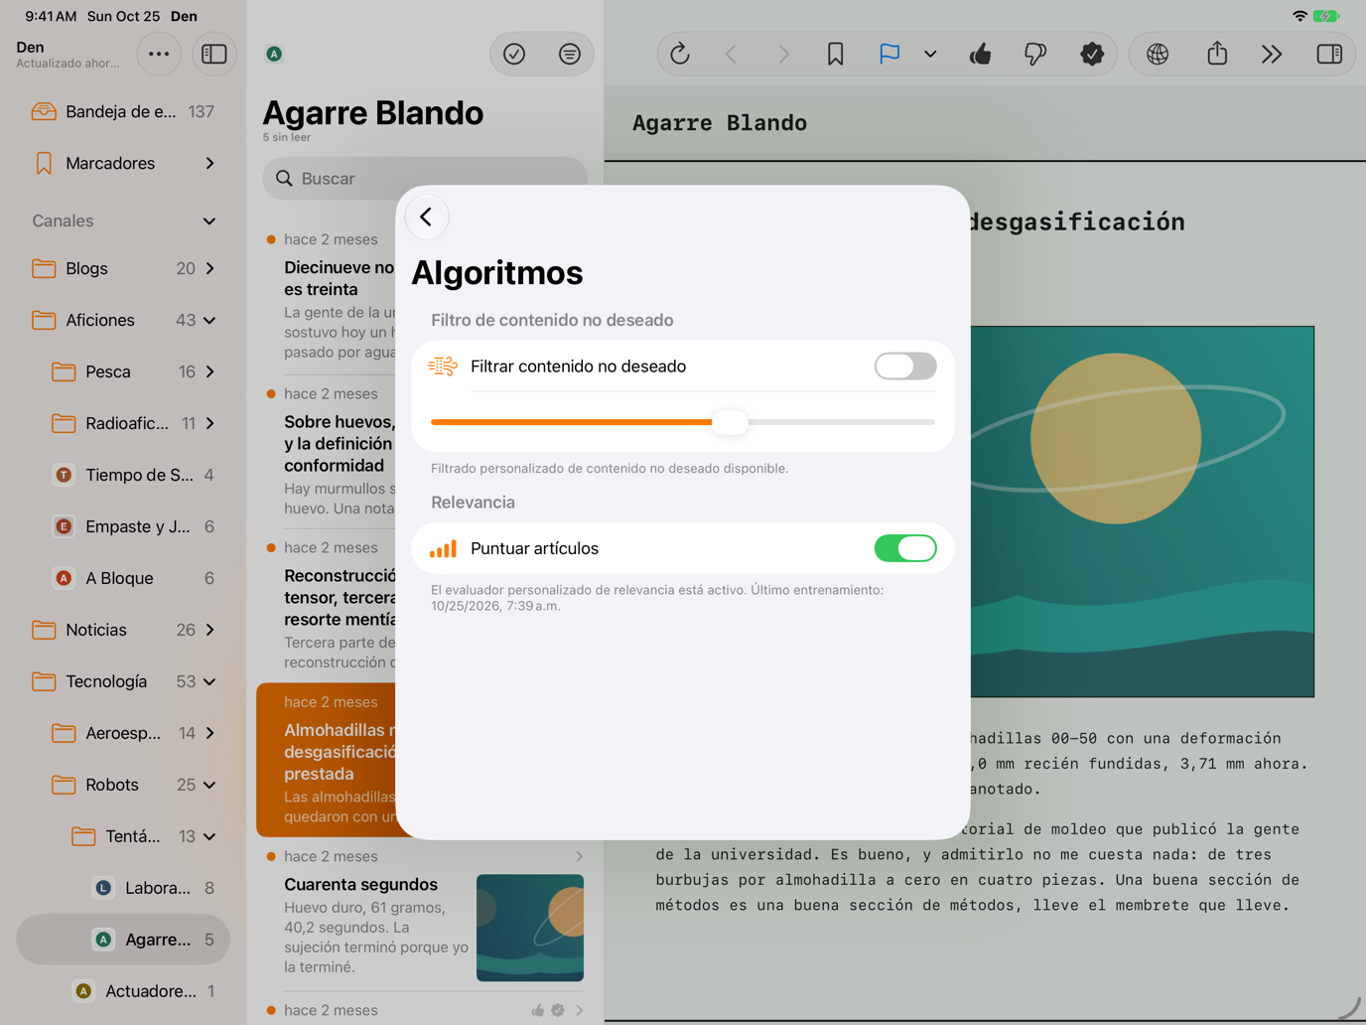Open the Tiempo de S... feed
This screenshot has height=1025, width=1366.
click(x=123, y=475)
